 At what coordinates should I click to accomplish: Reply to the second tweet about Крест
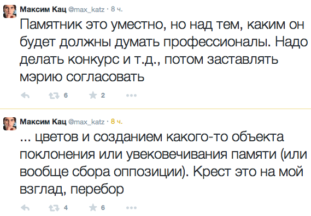pos(25,208)
